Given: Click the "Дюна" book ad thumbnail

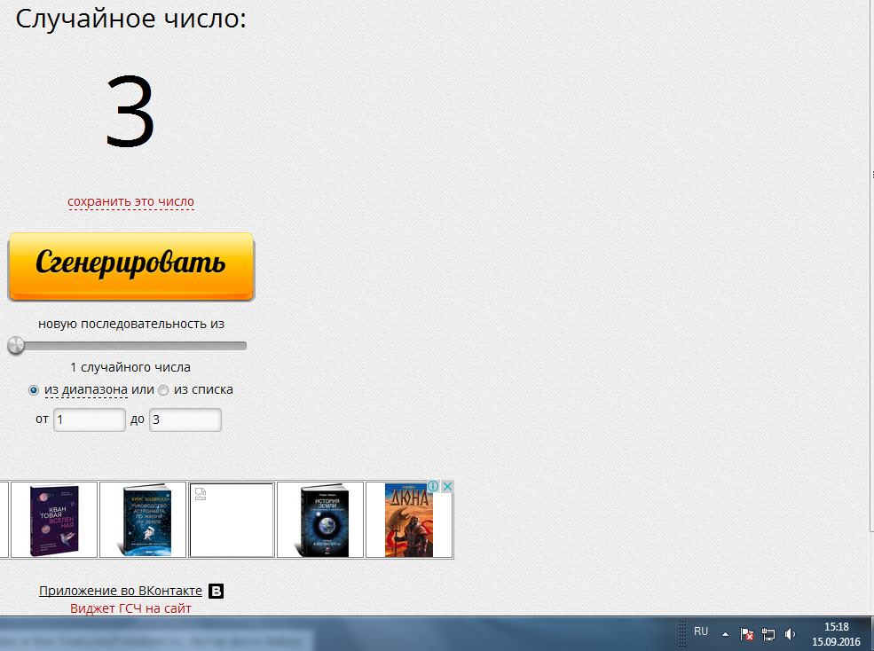Looking at the screenshot, I should click(x=408, y=520).
